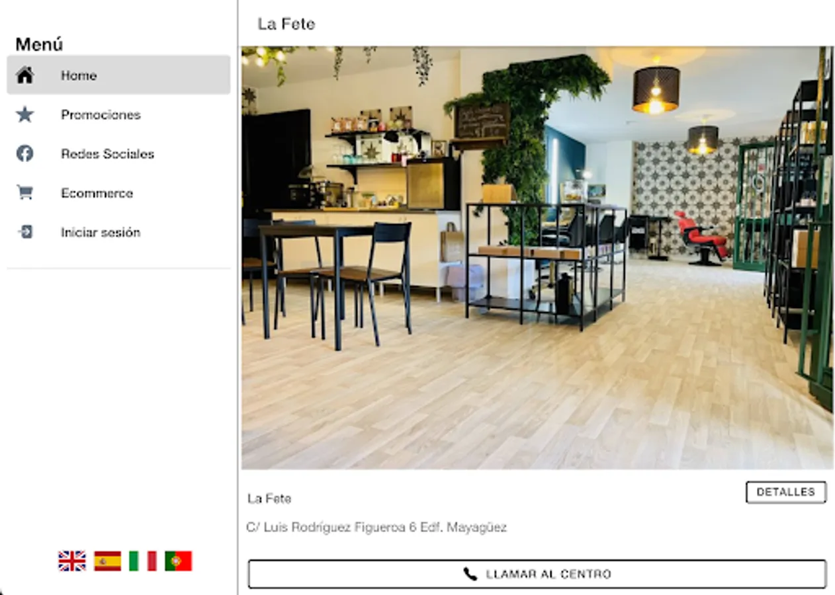
Task: Open the Home menu entry
Action: point(119,75)
